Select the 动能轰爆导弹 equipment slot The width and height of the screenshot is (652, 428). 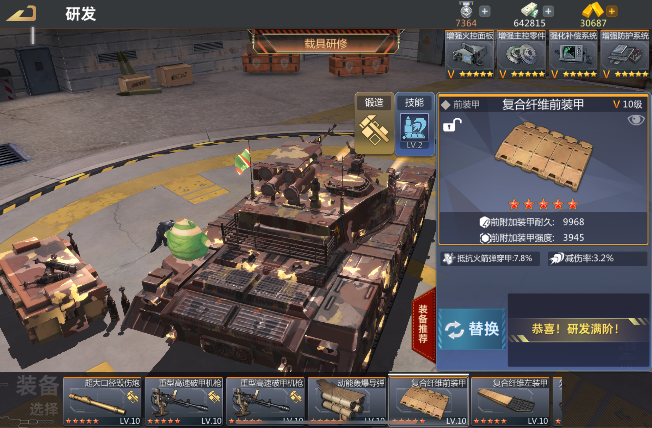point(347,402)
